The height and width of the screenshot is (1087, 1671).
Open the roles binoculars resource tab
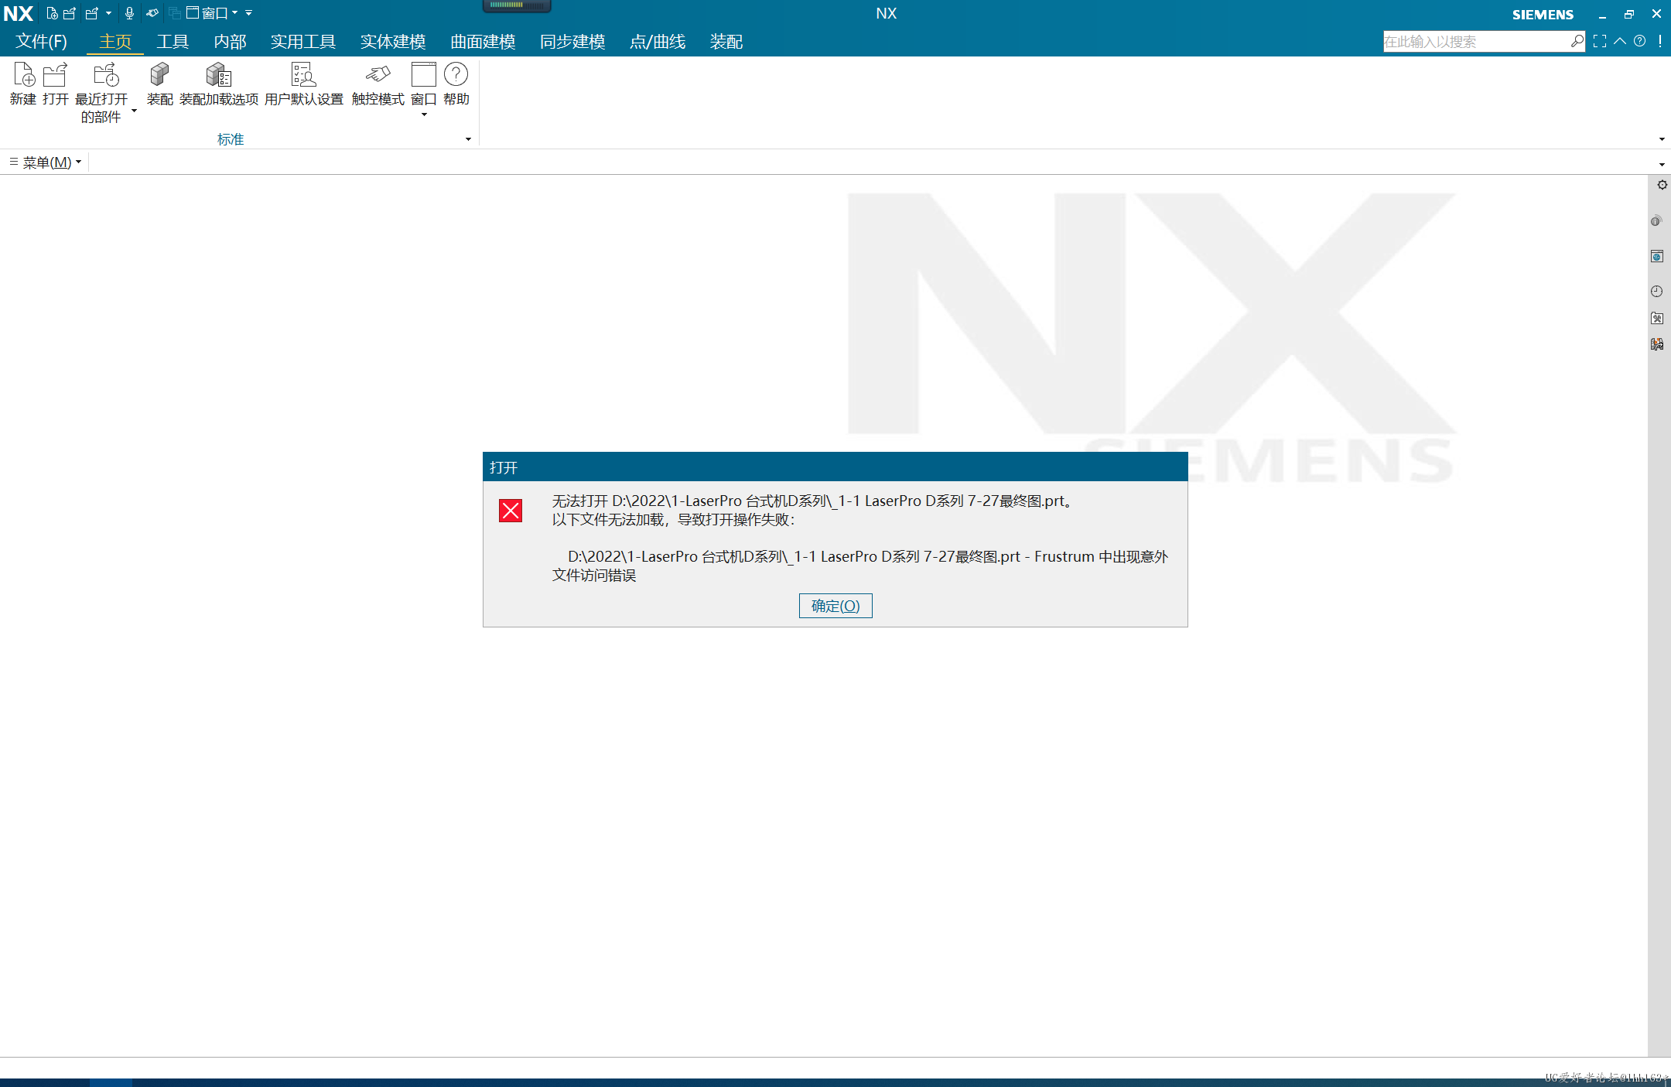(x=1656, y=344)
